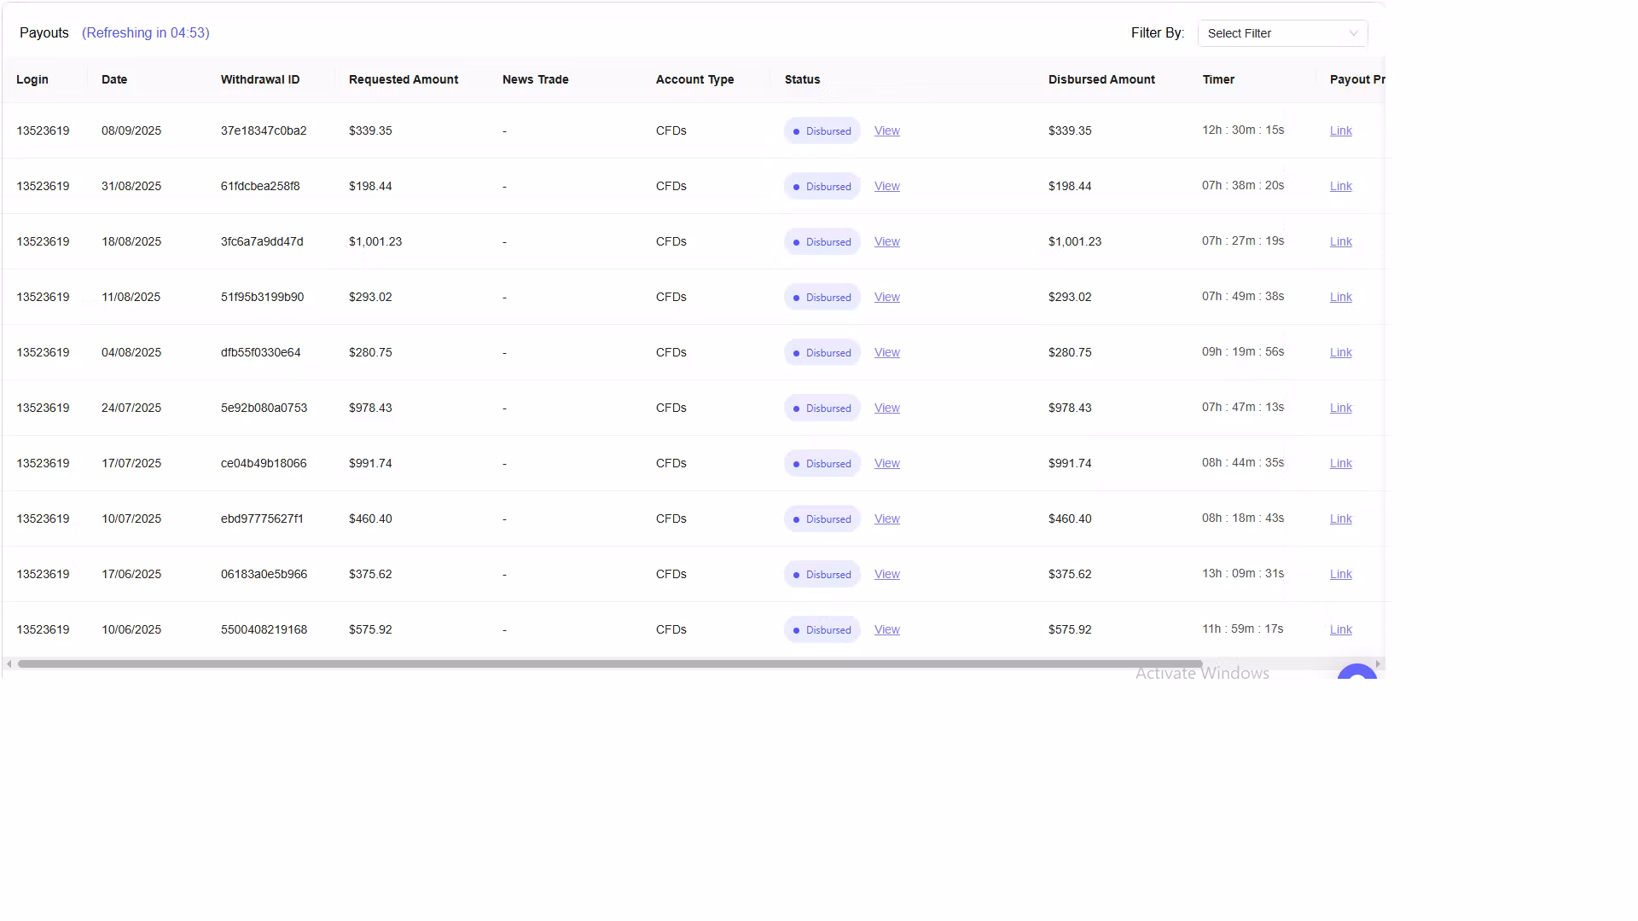Click the Requested Amount column header
This screenshot has height=921, width=1638.
pyautogui.click(x=404, y=79)
